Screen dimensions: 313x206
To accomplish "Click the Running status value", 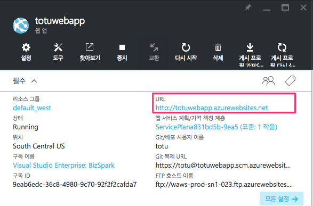I will coord(26,127).
